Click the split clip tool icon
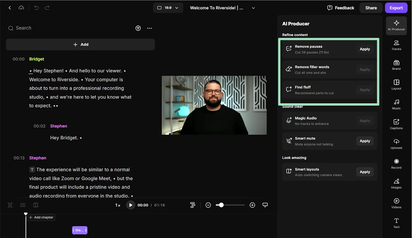Screen dimensions: 412x238 coord(10,205)
